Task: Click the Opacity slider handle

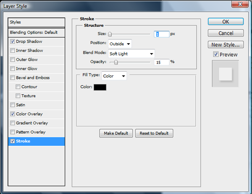Action: tap(116, 62)
